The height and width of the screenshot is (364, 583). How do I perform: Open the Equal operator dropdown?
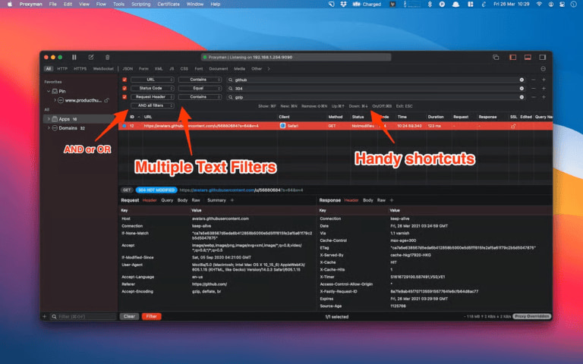pyautogui.click(x=200, y=89)
